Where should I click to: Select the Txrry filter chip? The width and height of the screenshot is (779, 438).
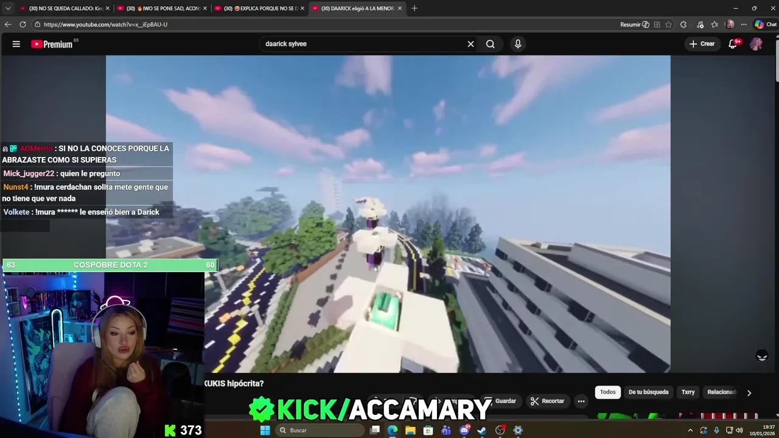tap(688, 392)
